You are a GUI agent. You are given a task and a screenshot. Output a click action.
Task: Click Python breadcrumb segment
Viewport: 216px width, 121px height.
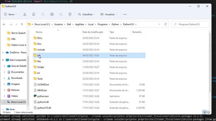115,24
